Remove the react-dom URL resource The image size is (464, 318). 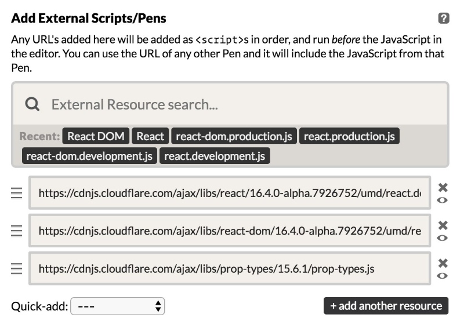(443, 225)
